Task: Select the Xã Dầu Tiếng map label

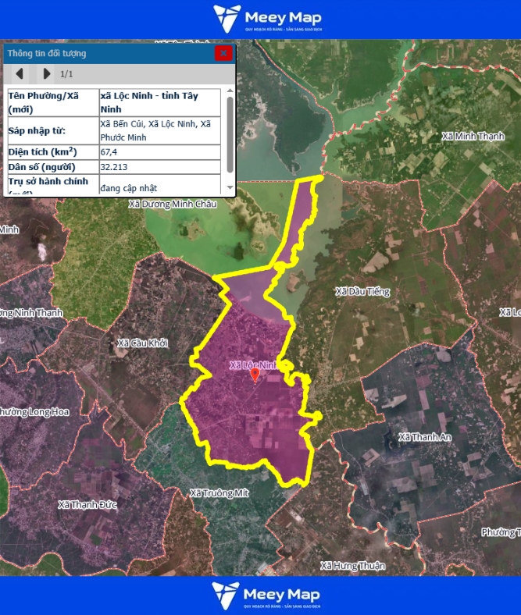Action: tap(362, 292)
